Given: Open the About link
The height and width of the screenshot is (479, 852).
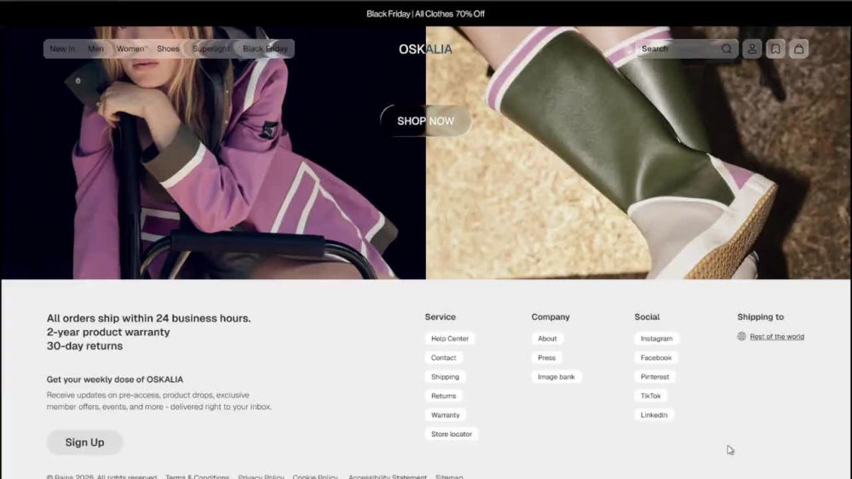Looking at the screenshot, I should coord(547,339).
